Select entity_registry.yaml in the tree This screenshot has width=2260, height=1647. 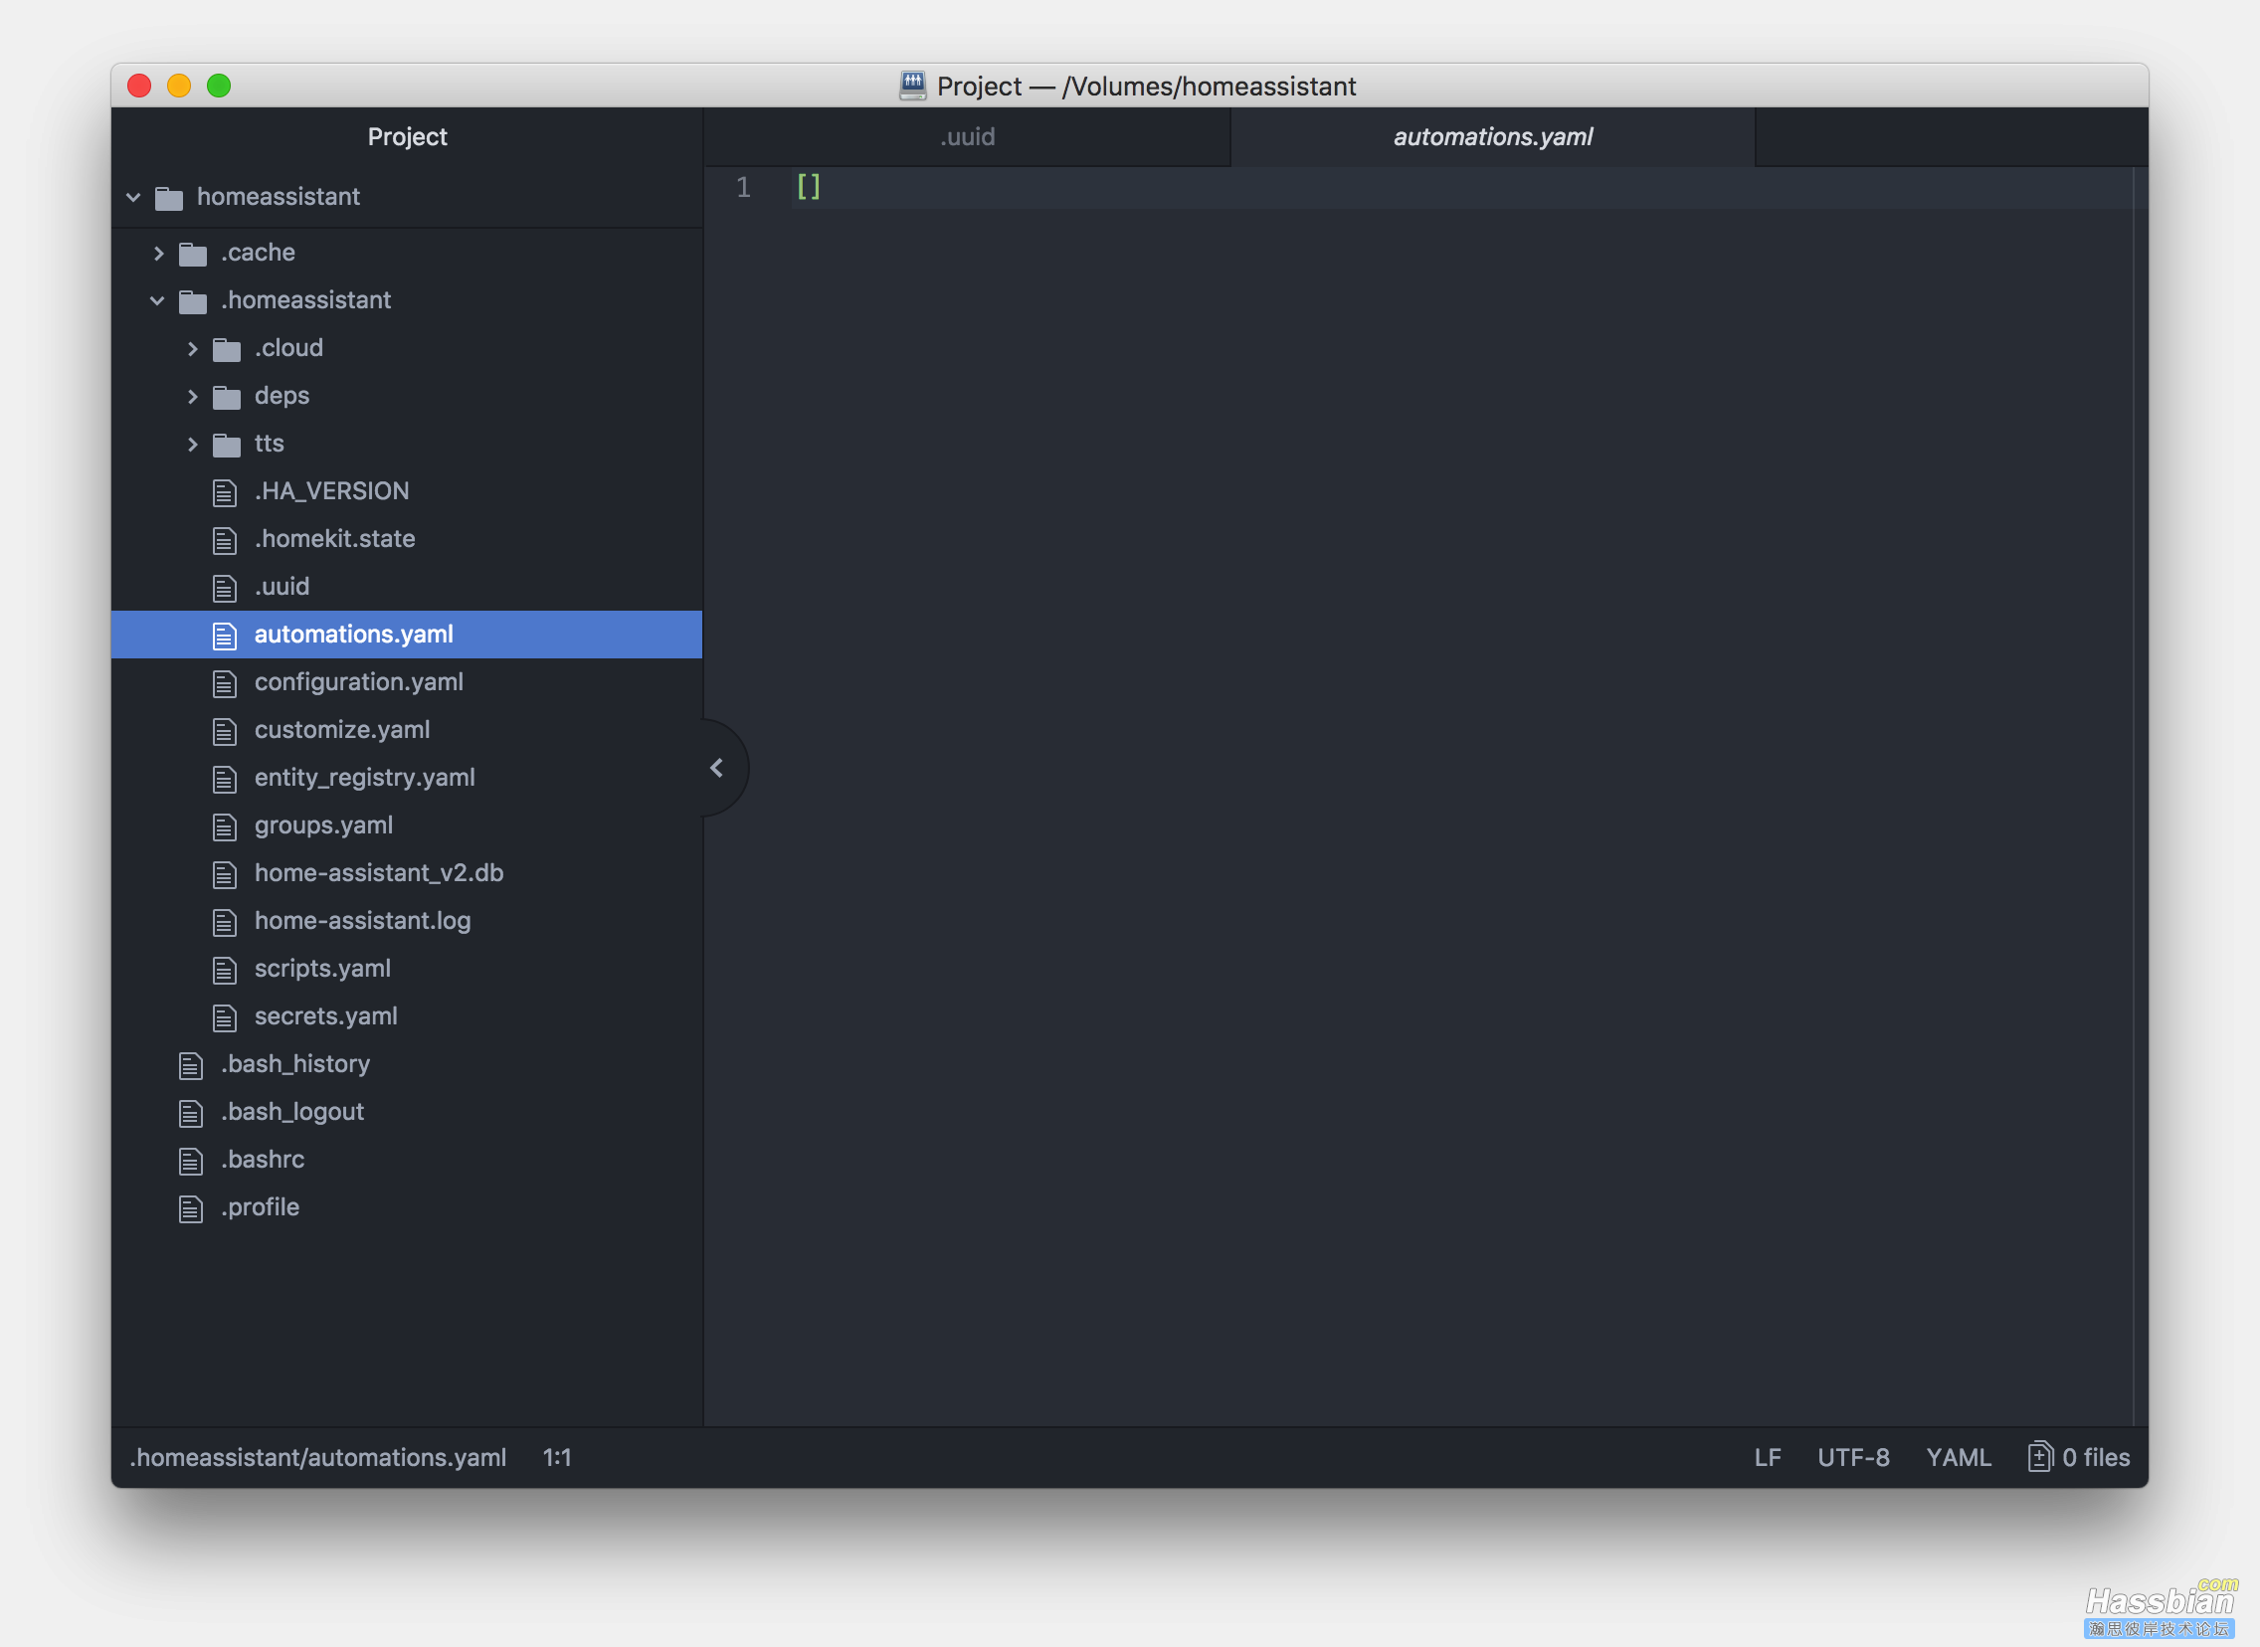[x=365, y=778]
